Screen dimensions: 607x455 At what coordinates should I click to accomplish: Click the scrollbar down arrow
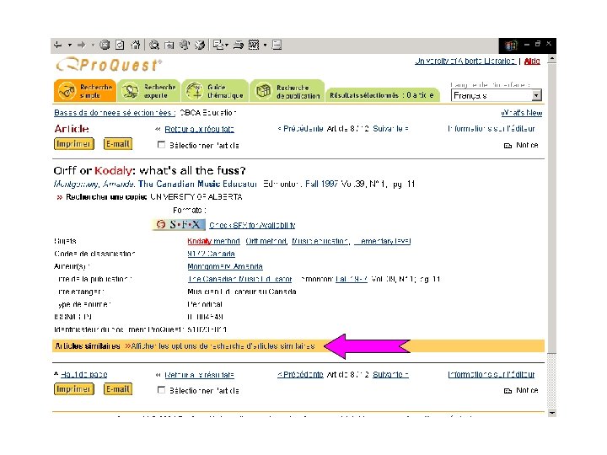click(x=551, y=412)
